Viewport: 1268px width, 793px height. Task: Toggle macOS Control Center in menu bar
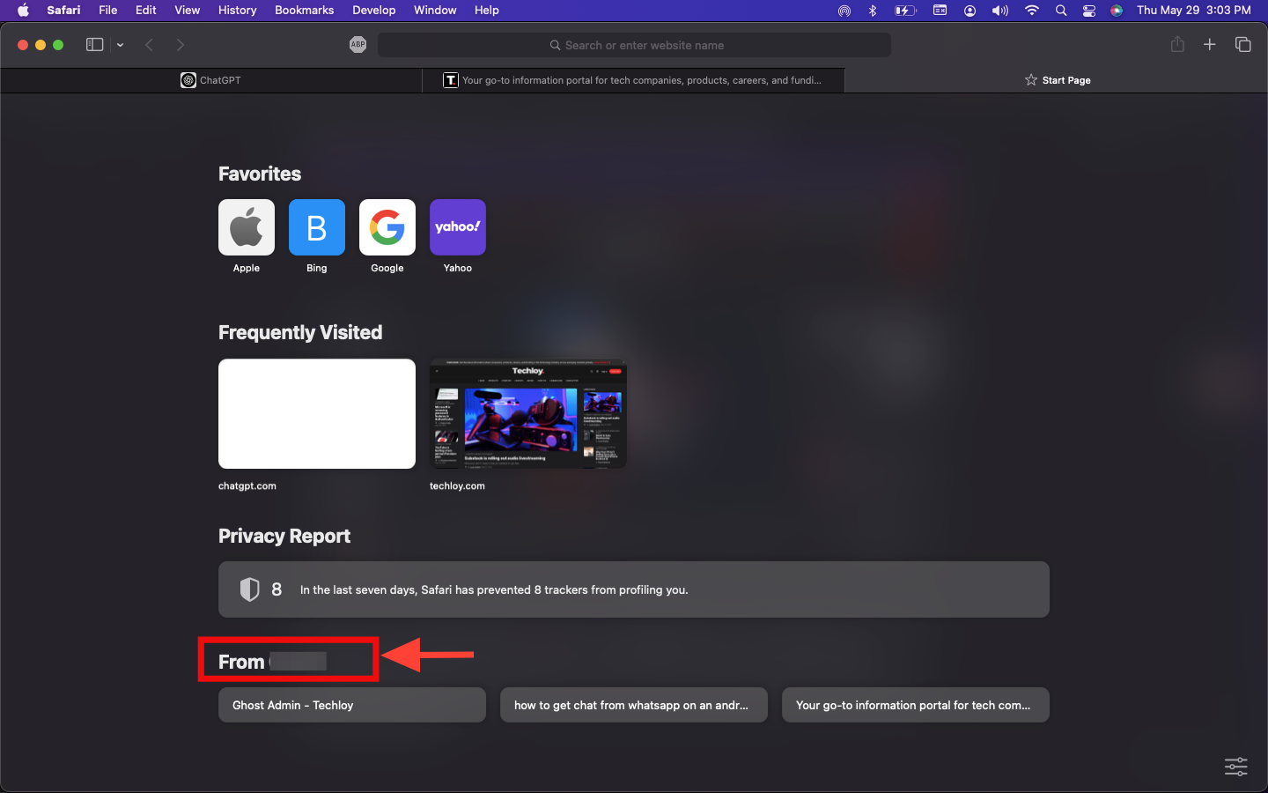pos(1089,11)
